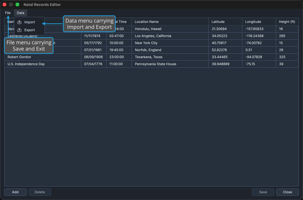Choose Export from the Data menu

[29, 30]
